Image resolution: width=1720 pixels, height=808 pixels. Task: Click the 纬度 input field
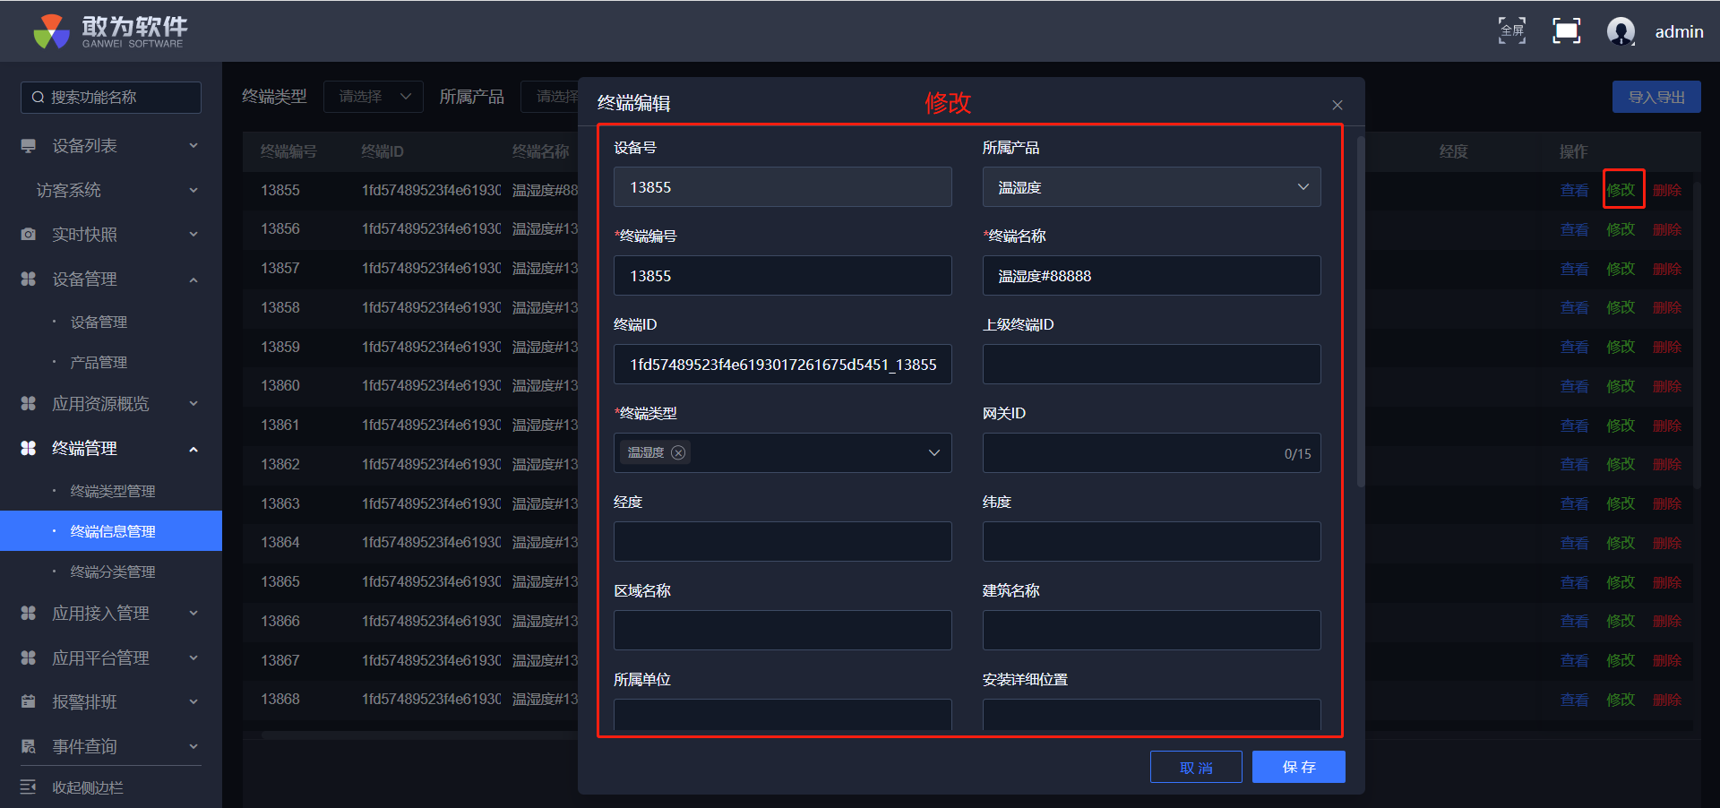tap(1151, 542)
